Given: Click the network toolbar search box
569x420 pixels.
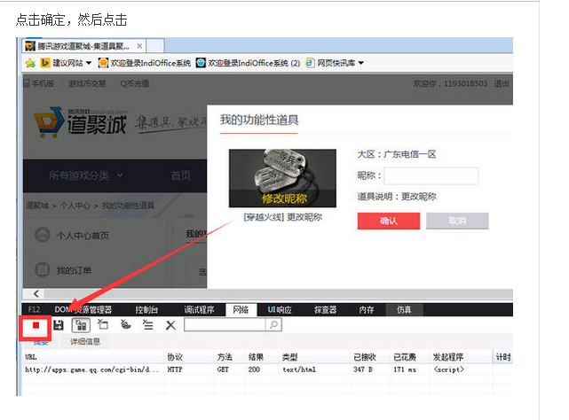Looking at the screenshot, I should 225,324.
